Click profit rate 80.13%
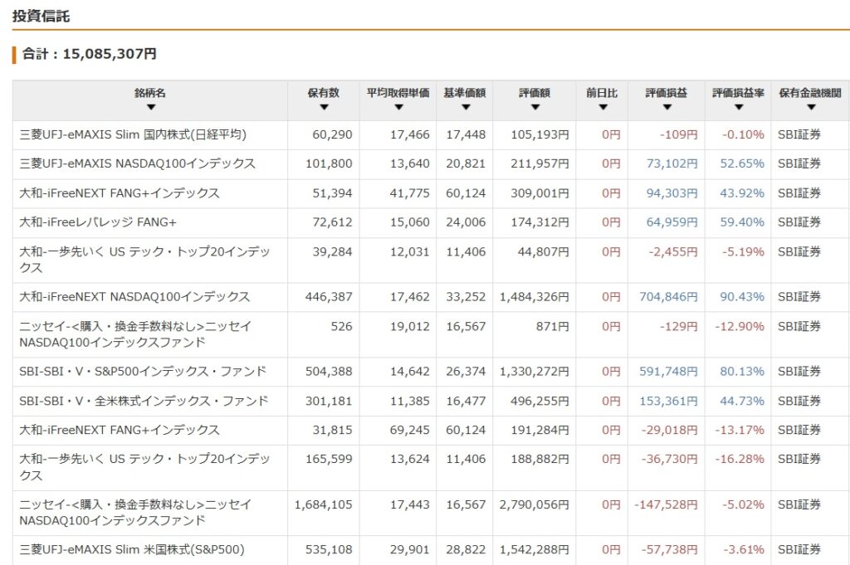 [742, 372]
